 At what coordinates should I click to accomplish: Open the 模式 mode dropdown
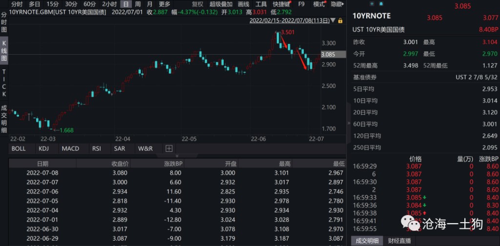click(x=320, y=4)
